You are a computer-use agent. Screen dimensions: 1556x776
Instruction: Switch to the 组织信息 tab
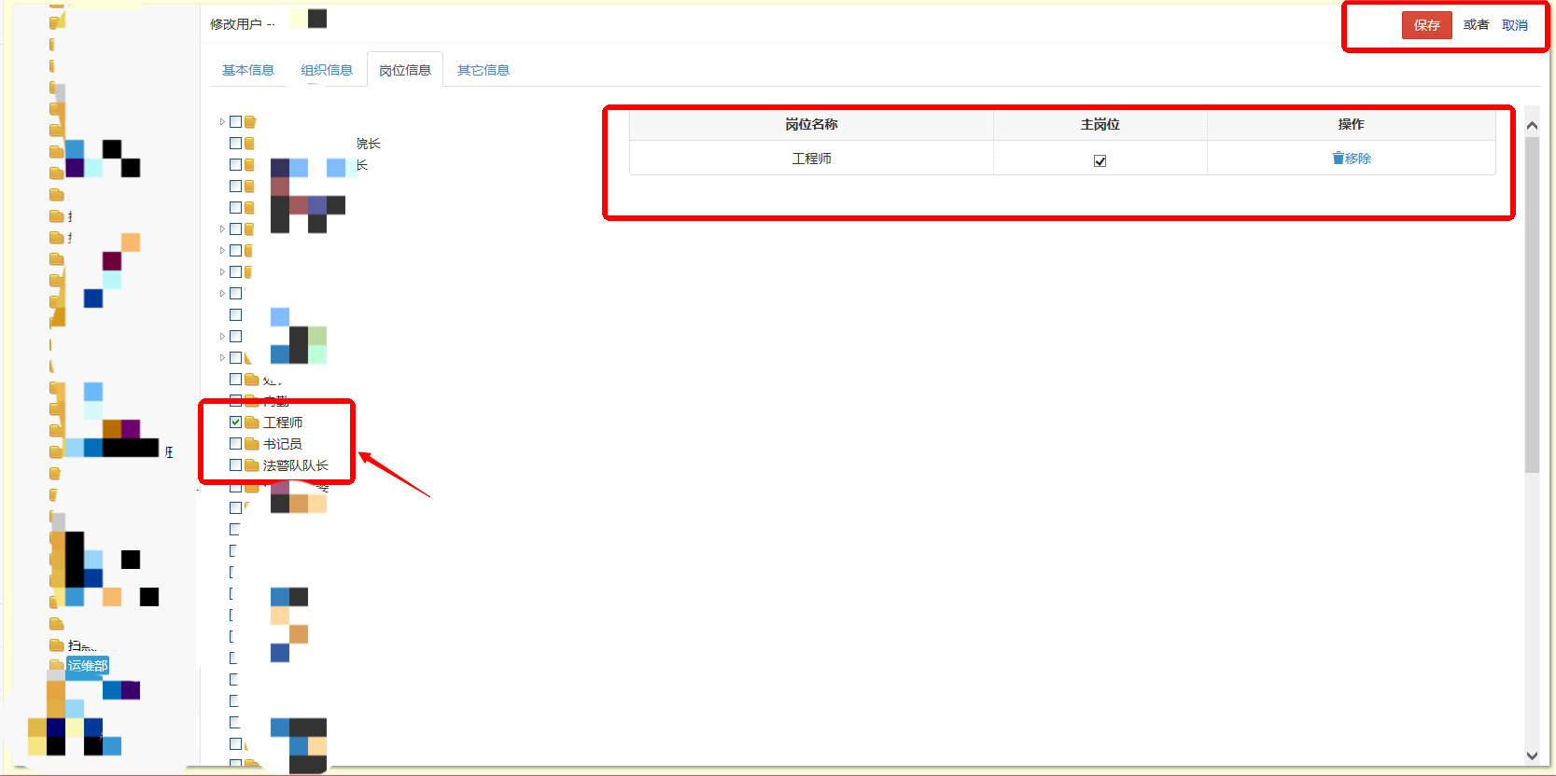point(327,70)
